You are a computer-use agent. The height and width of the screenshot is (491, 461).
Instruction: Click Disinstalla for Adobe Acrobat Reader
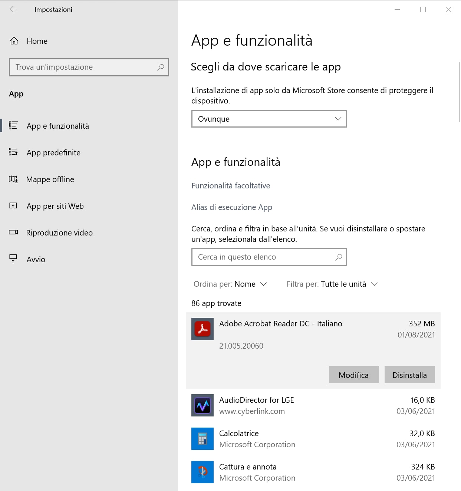click(x=410, y=375)
